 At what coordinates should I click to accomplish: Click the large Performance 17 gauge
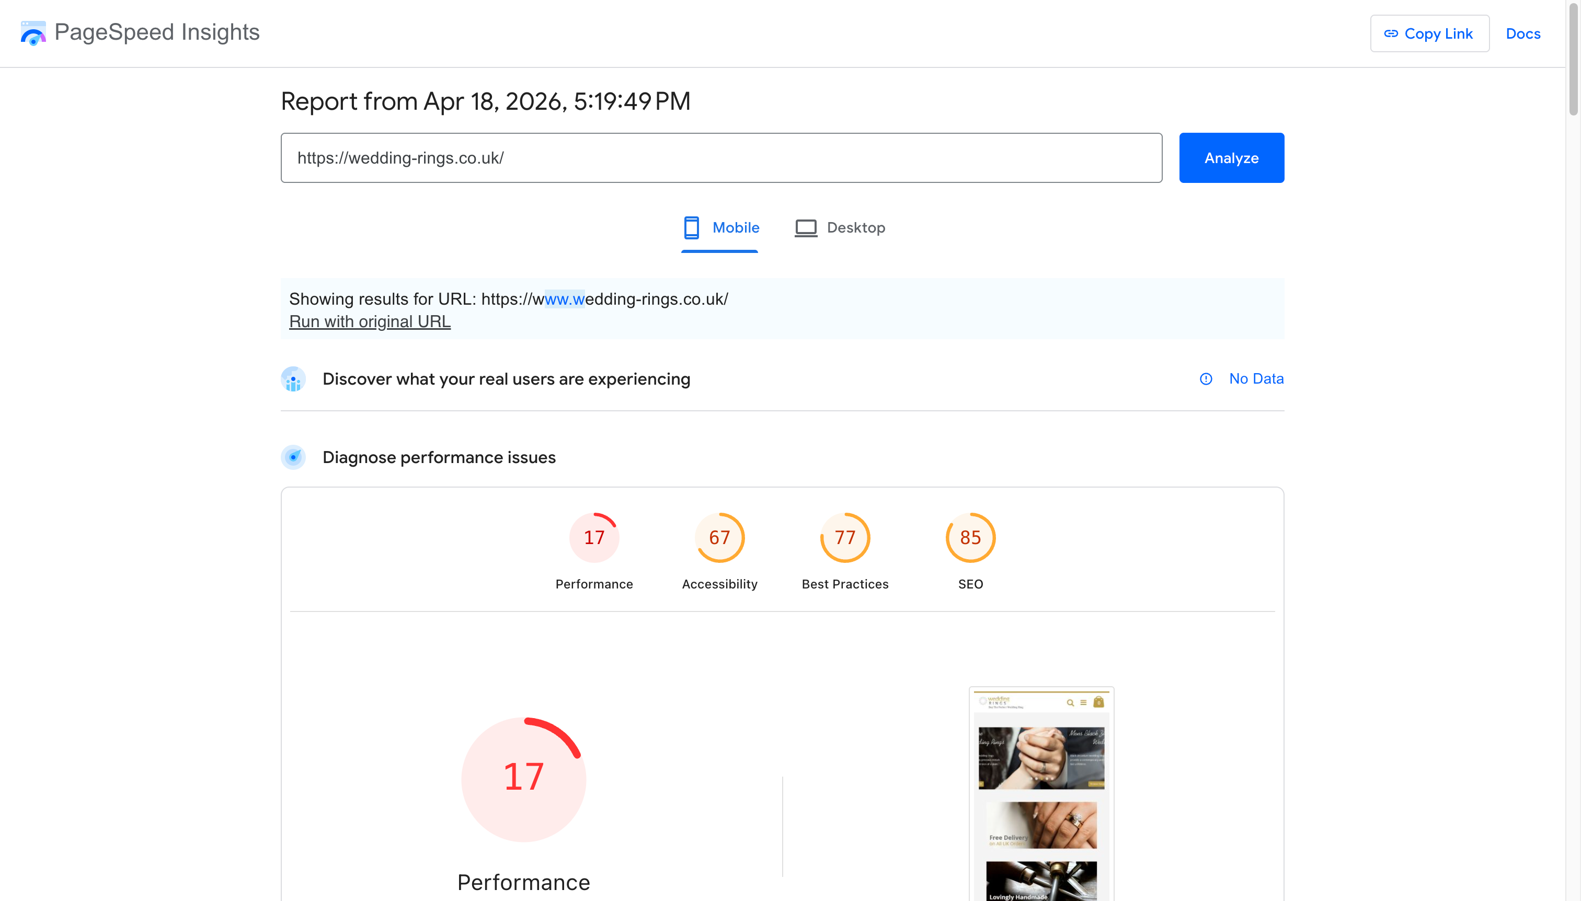[524, 779]
